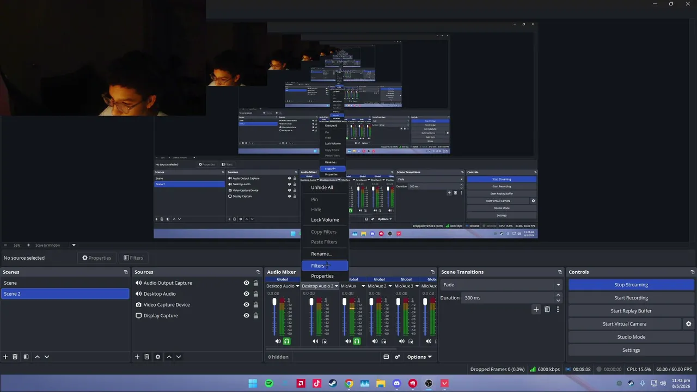Toggle mixer layout icon beside advanced audio gears
This screenshot has width=697, height=392.
tap(386, 357)
